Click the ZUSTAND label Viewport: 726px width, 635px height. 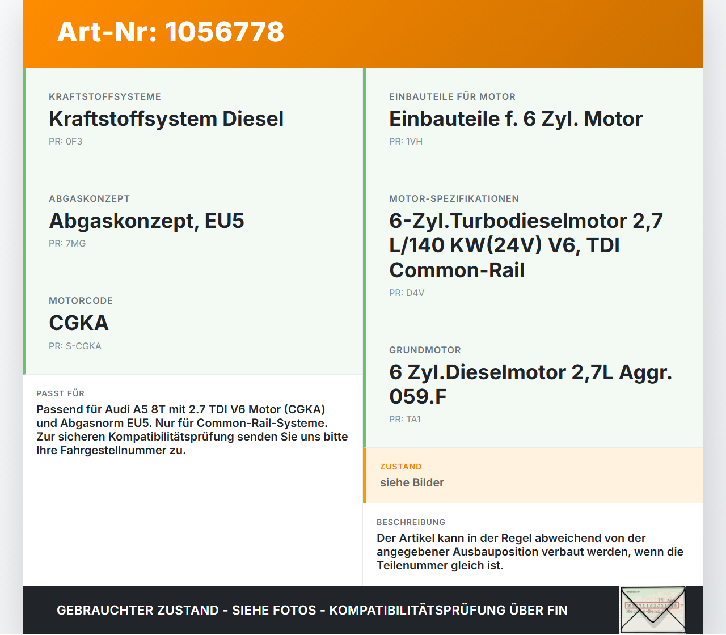point(401,467)
